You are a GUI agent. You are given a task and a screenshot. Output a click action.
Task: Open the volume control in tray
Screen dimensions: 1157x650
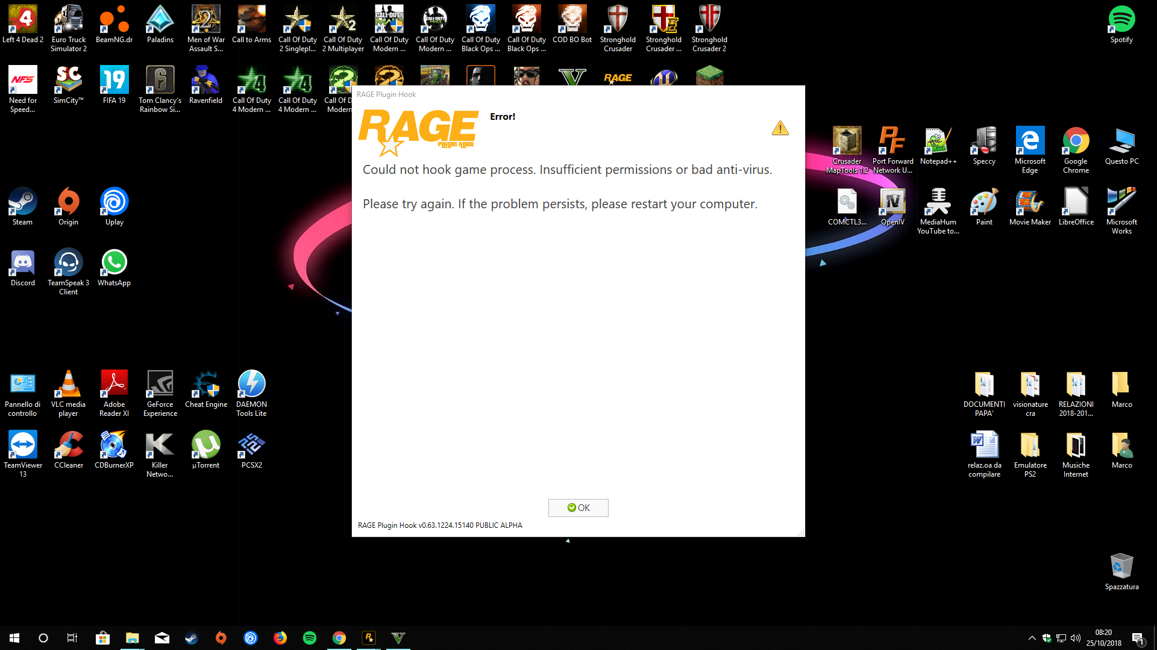point(1076,638)
